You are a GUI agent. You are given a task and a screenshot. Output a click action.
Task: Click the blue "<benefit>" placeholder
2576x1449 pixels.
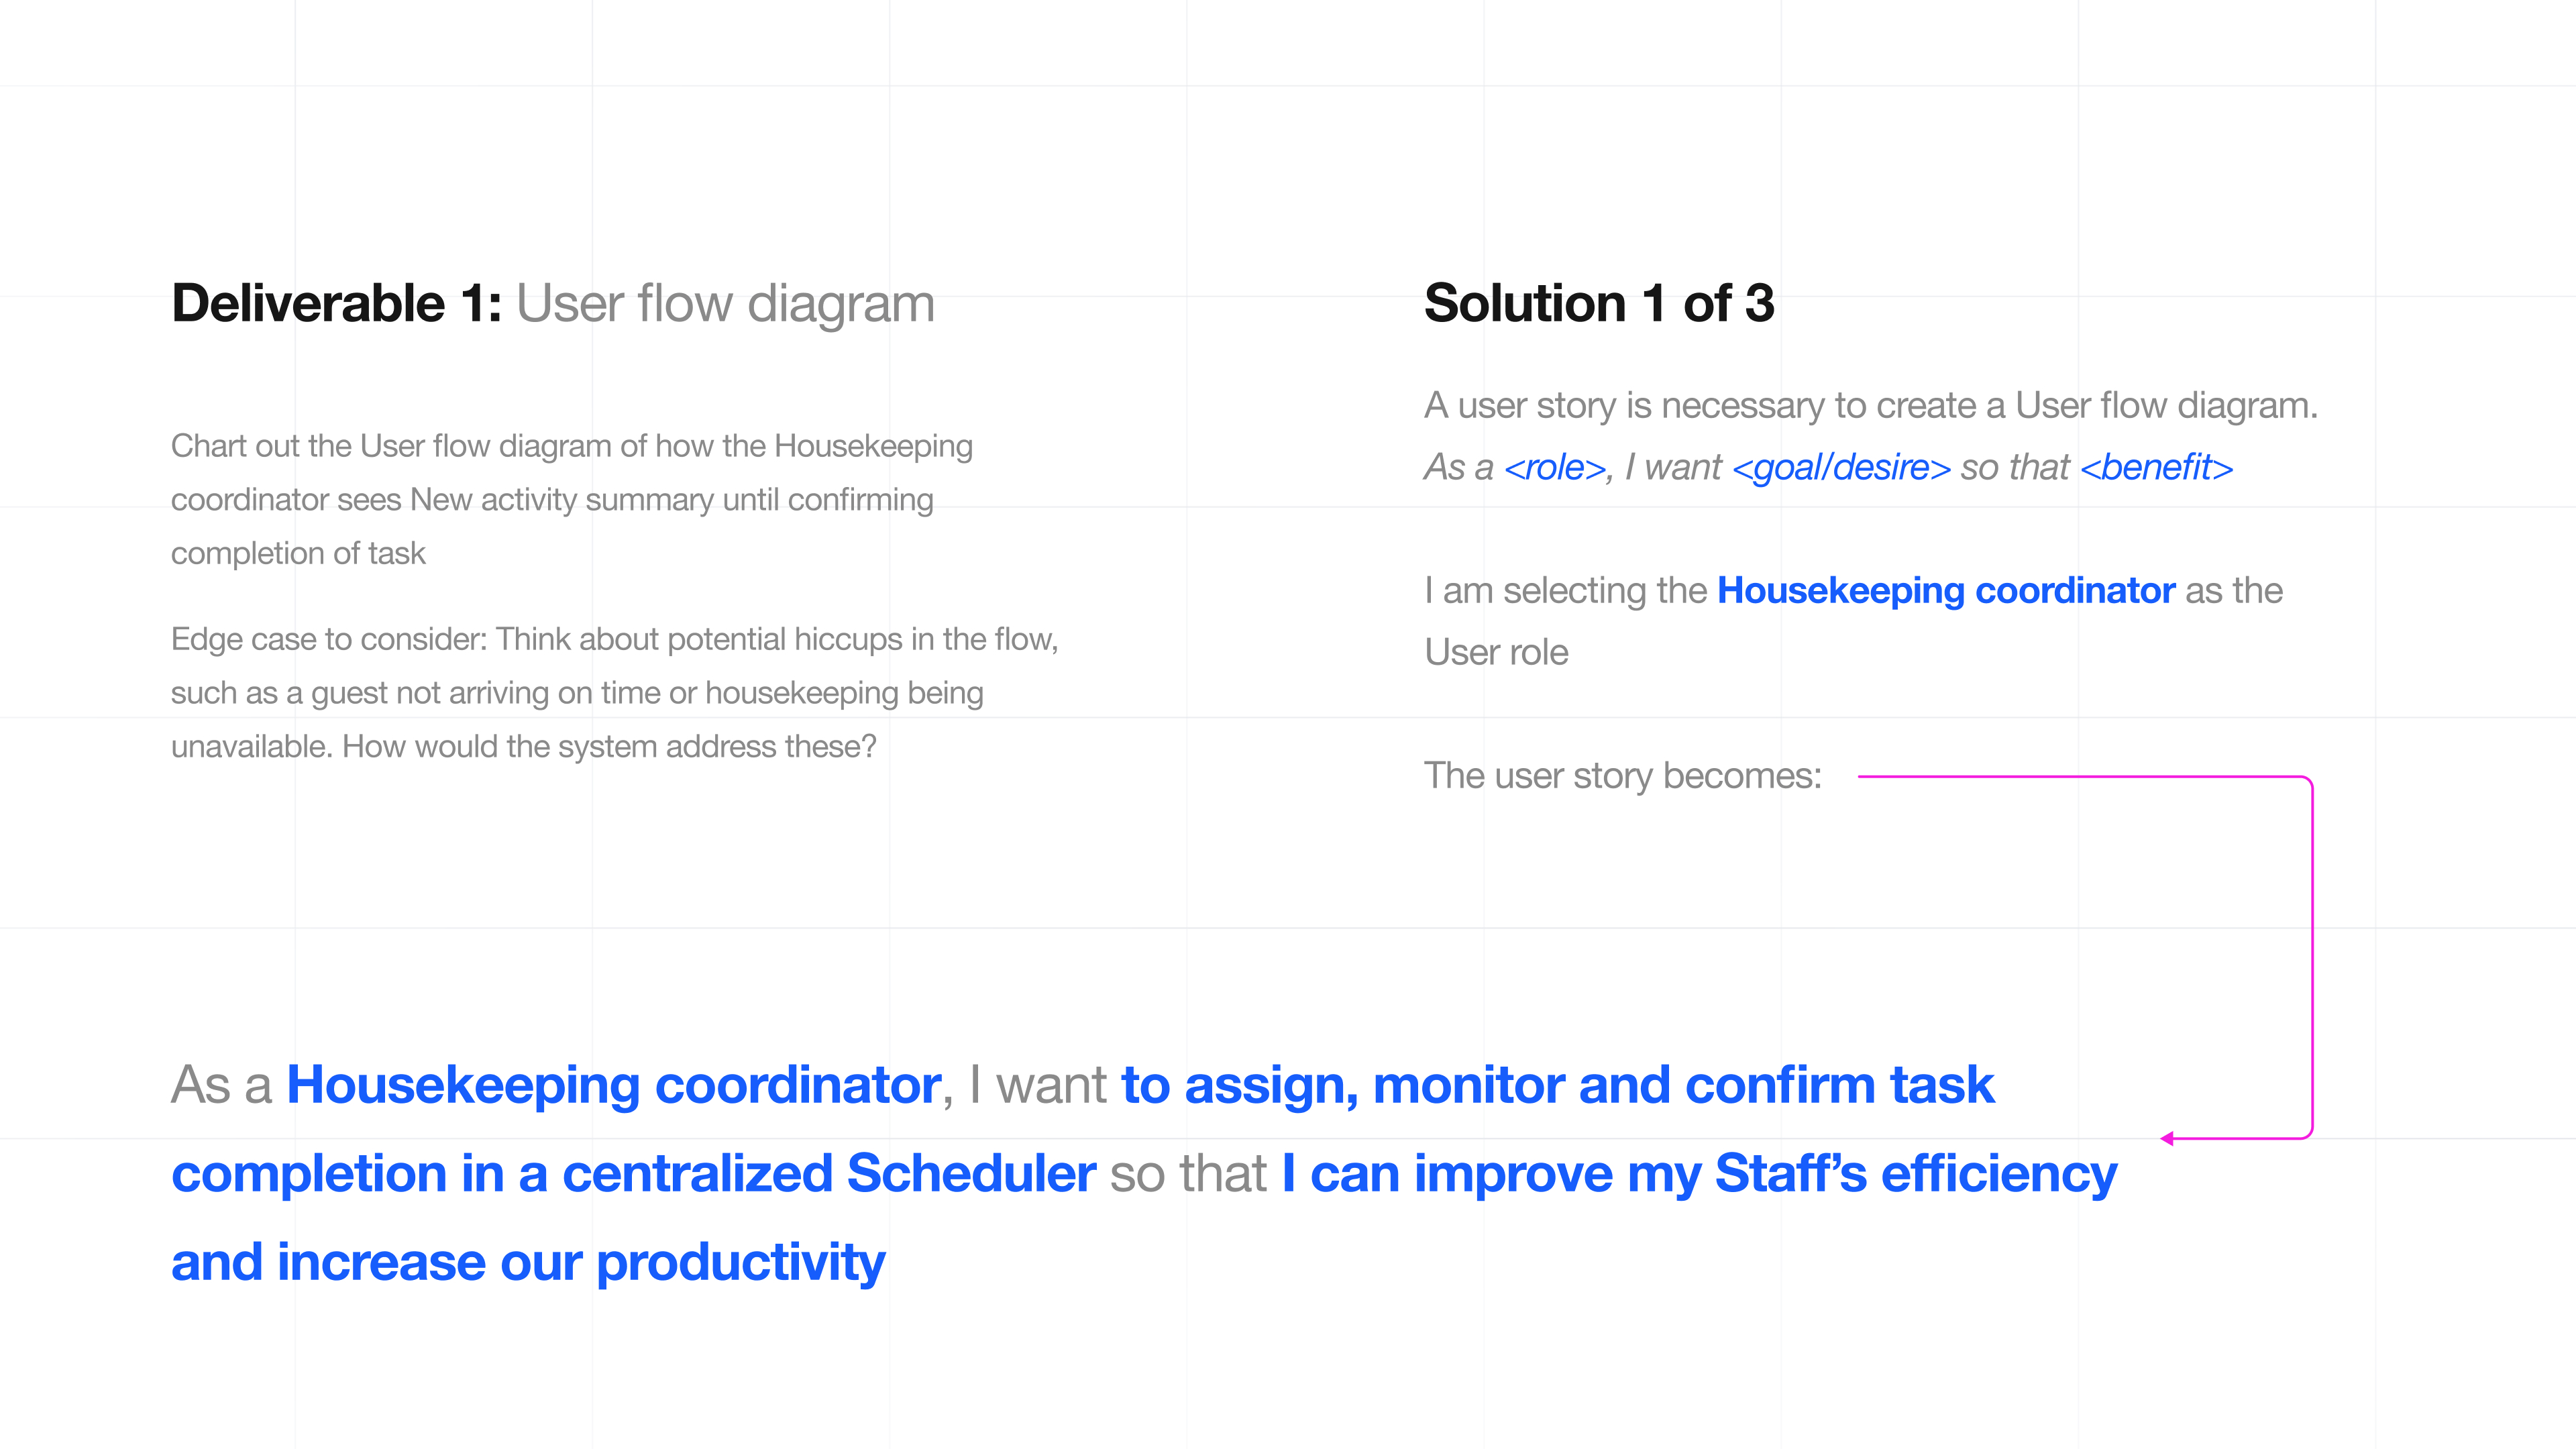(2156, 467)
